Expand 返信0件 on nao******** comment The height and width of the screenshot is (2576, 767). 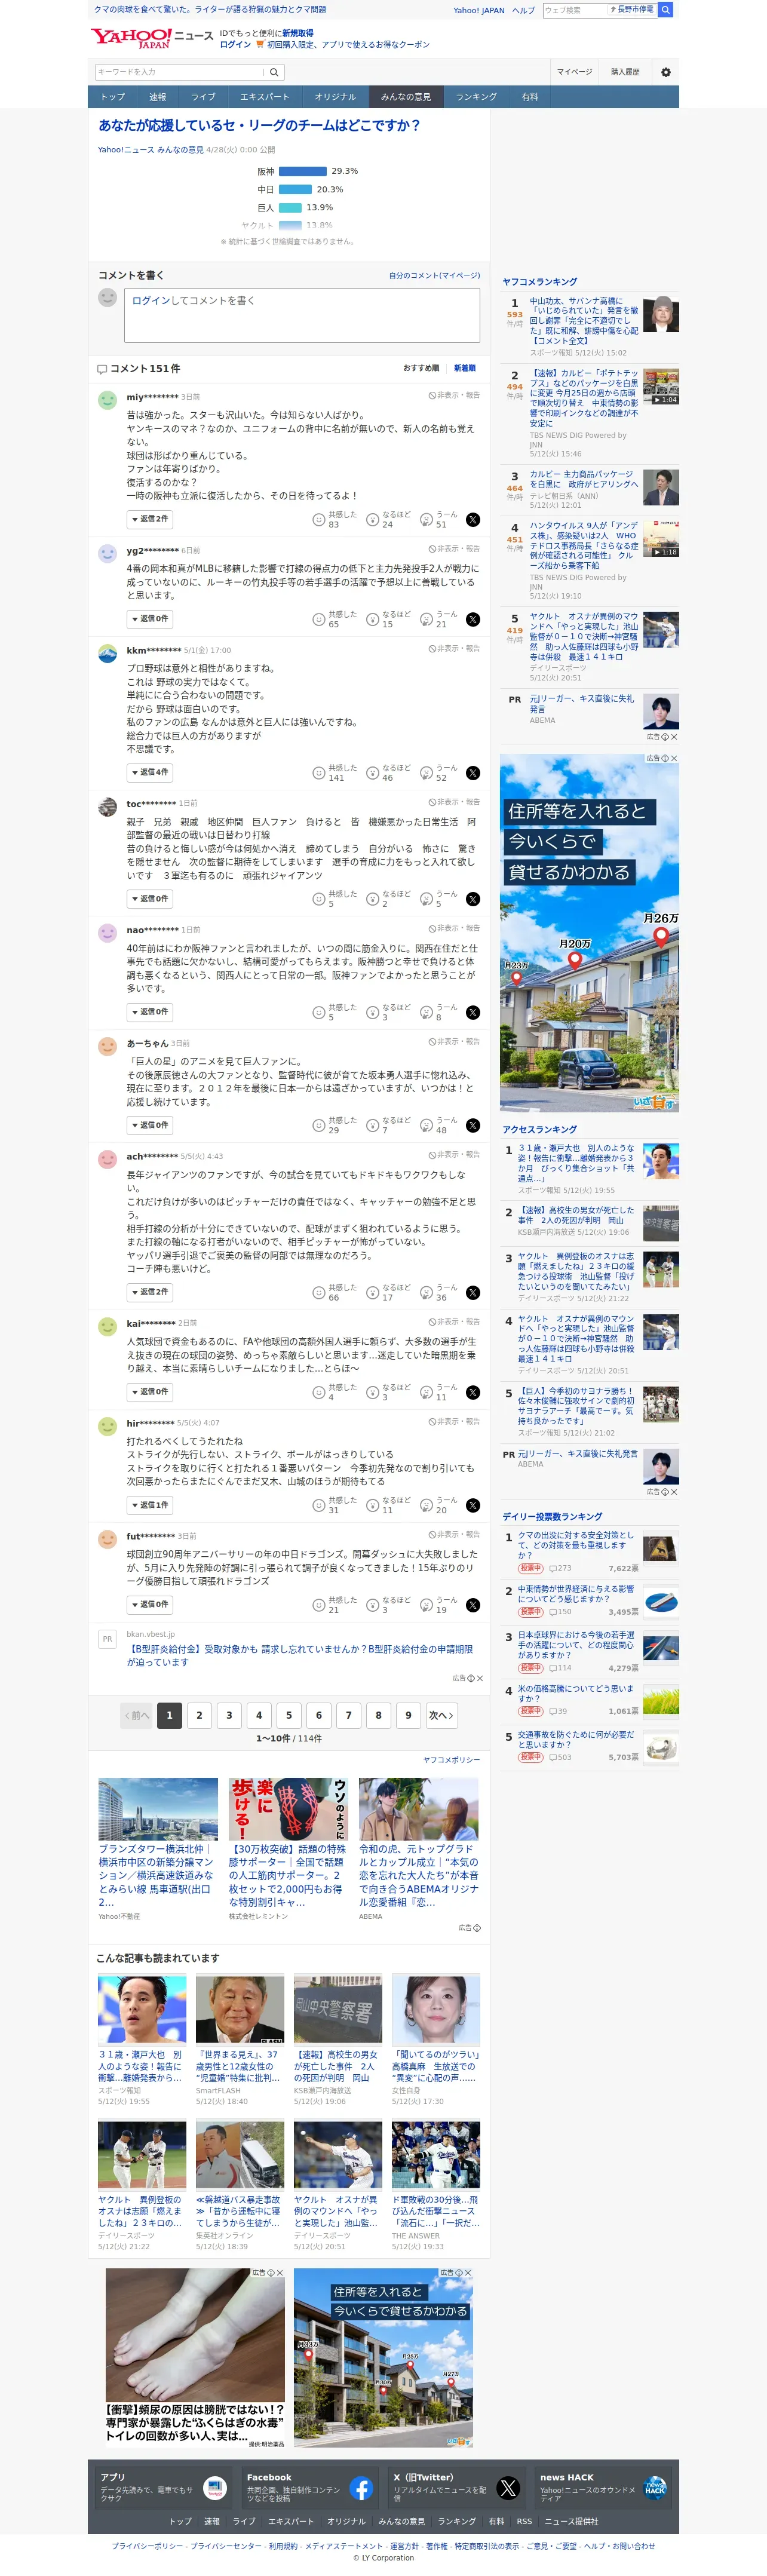[x=150, y=1012]
